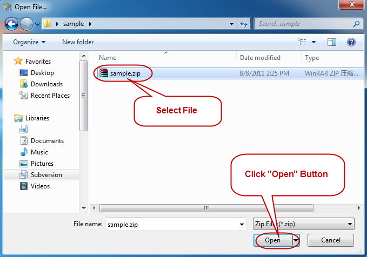Click the horizontal scrollbar thumb

[x=206, y=208]
